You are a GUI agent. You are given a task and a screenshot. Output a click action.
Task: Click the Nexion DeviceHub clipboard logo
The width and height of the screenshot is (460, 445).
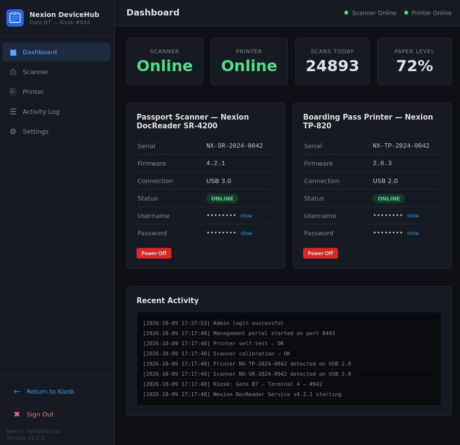(x=15, y=18)
